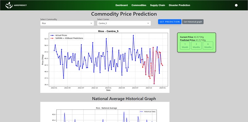Click the Predicted Price 41.72 text
This screenshot has width=248, height=122.
click(193, 40)
